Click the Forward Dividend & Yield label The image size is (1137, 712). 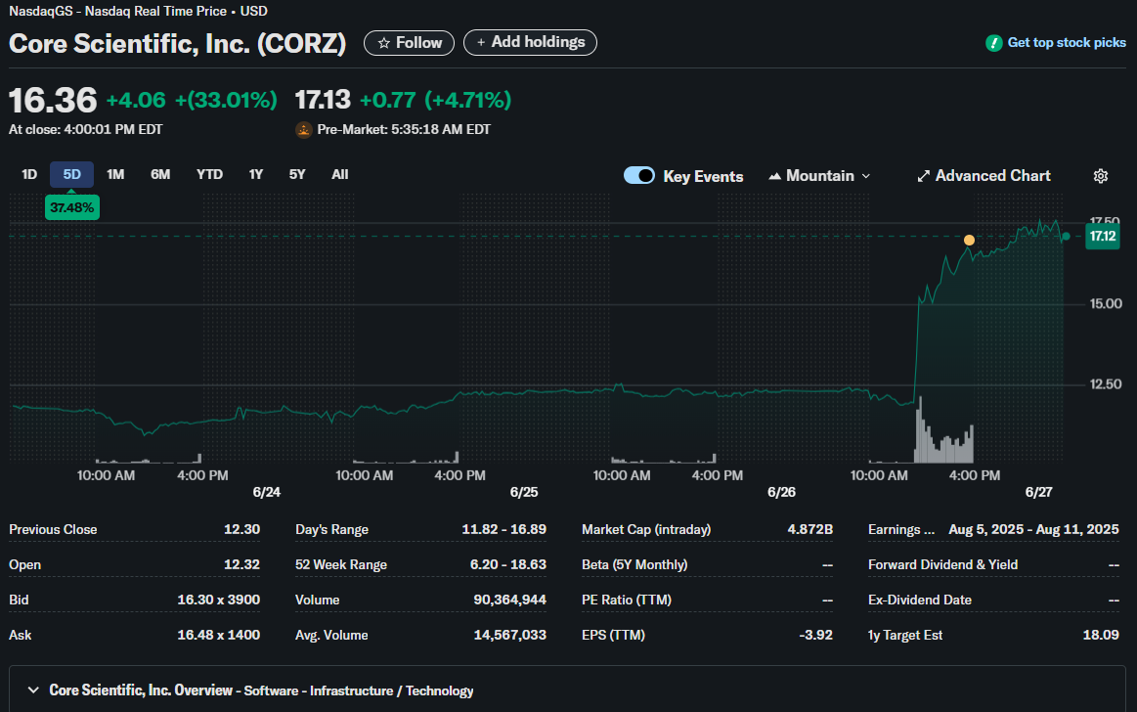942,565
